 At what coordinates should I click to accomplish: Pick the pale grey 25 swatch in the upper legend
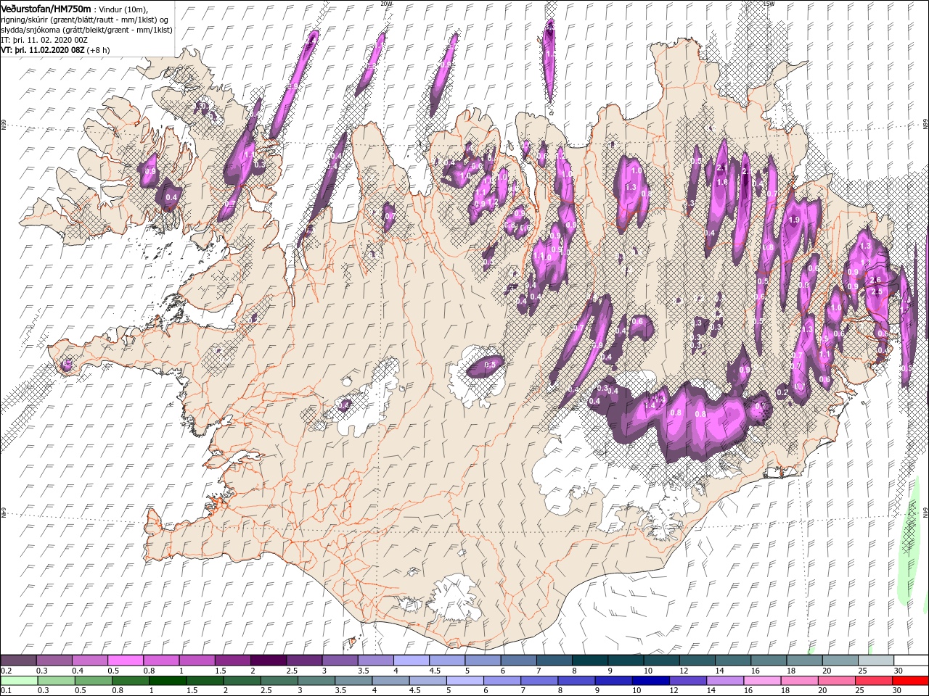pos(875,660)
